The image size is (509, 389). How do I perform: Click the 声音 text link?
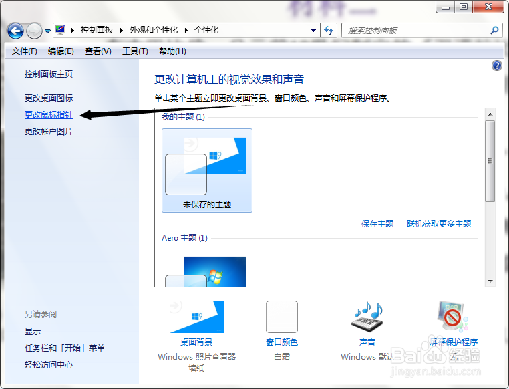(x=367, y=342)
